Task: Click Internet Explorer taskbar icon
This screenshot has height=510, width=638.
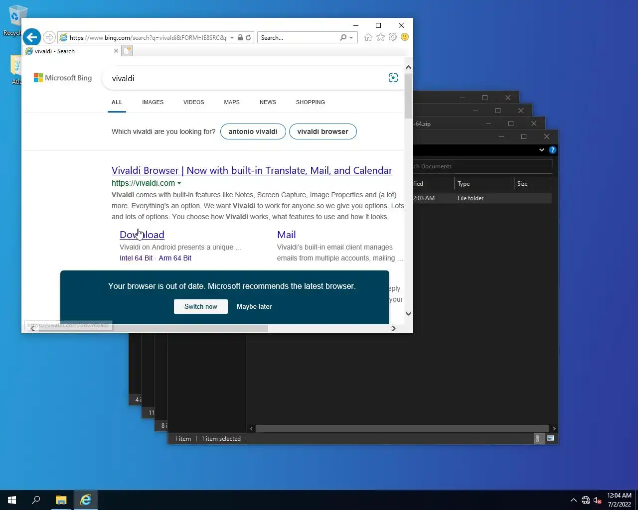Action: [x=86, y=500]
